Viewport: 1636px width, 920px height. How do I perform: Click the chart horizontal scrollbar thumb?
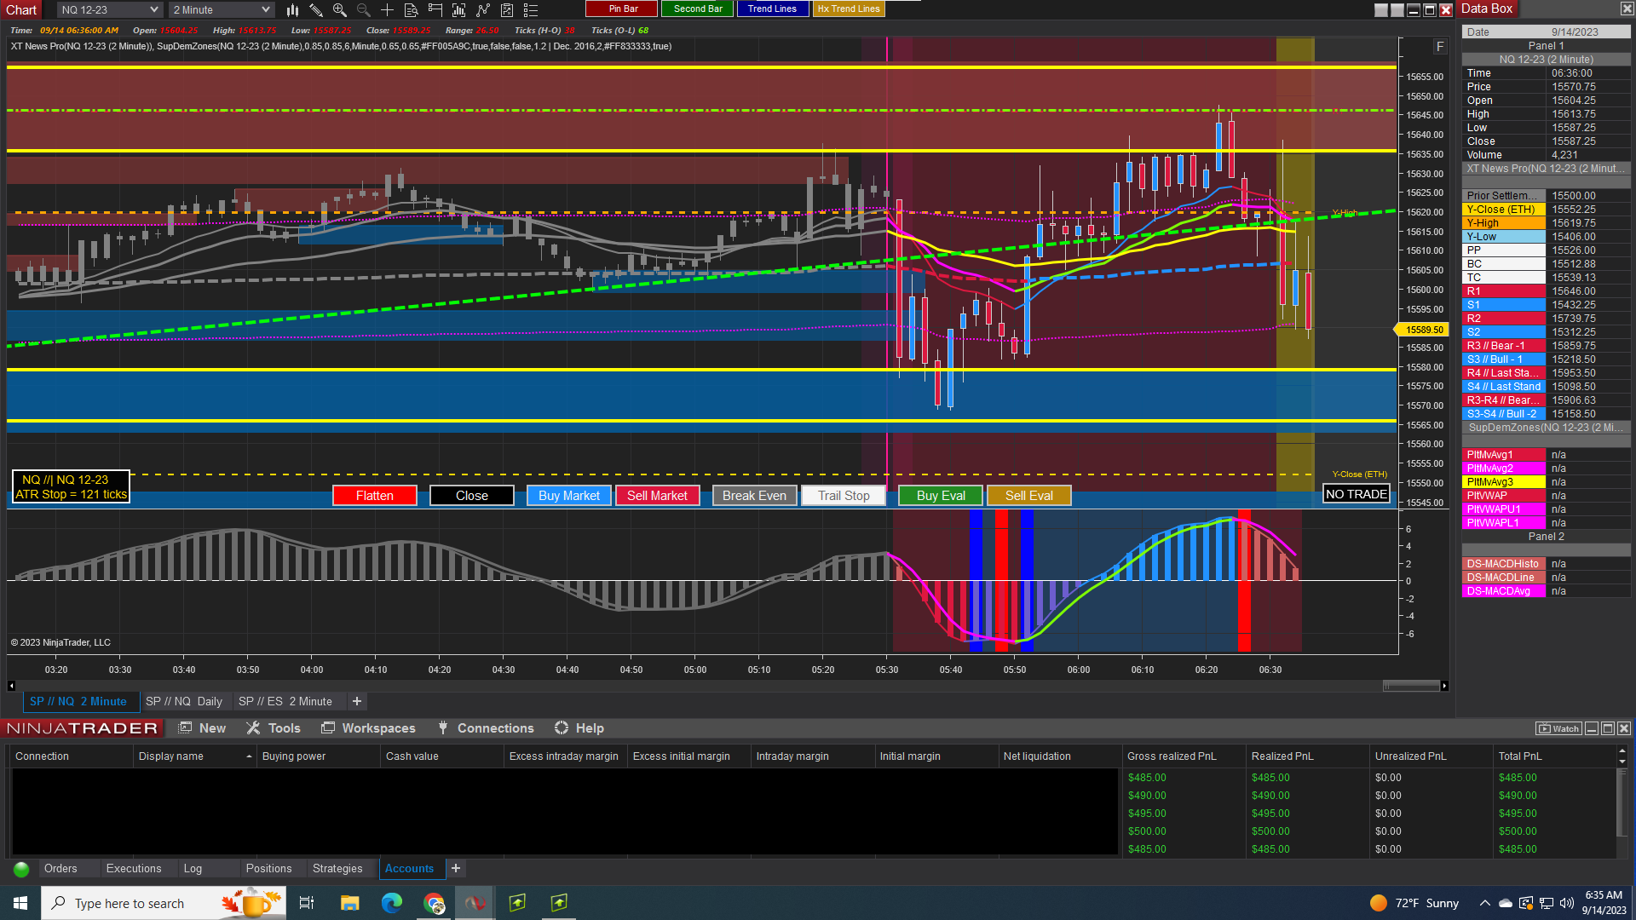pyautogui.click(x=1412, y=686)
